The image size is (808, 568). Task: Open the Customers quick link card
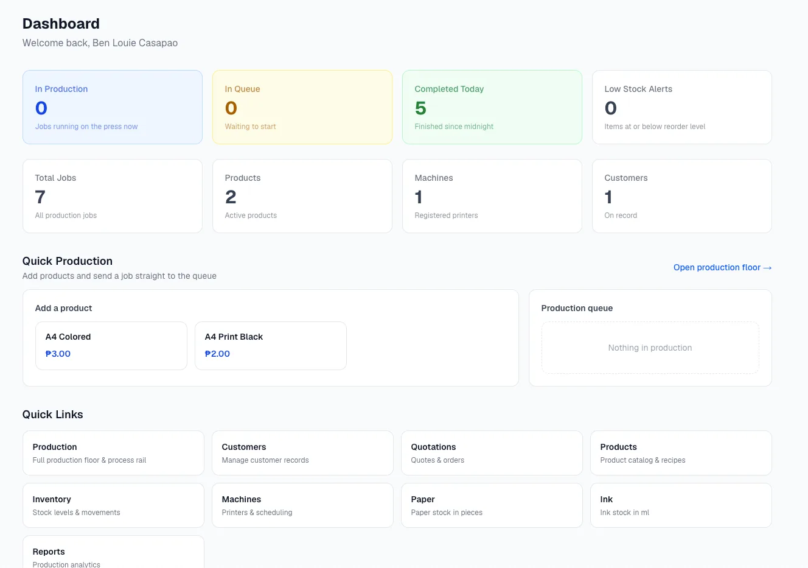302,453
